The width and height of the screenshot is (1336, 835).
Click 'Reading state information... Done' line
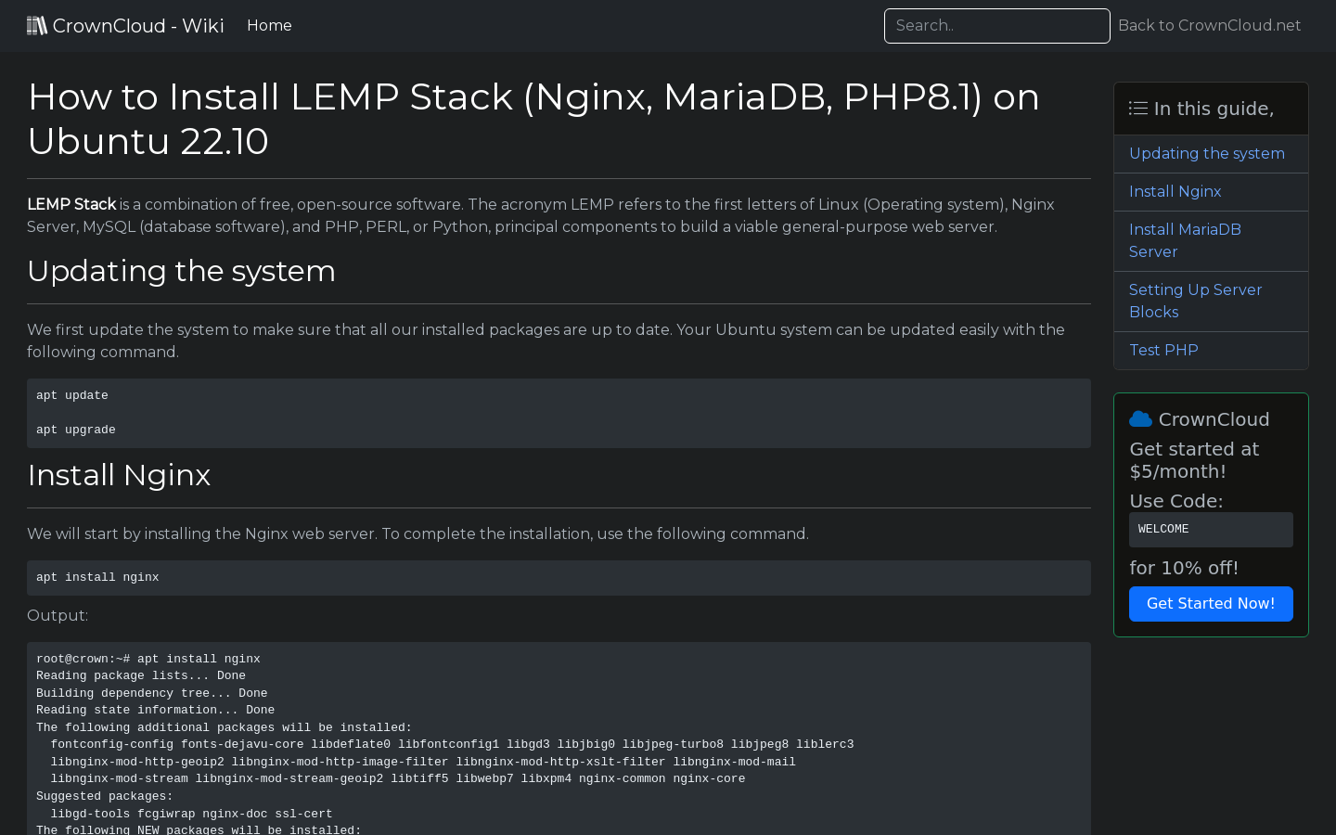point(156,710)
